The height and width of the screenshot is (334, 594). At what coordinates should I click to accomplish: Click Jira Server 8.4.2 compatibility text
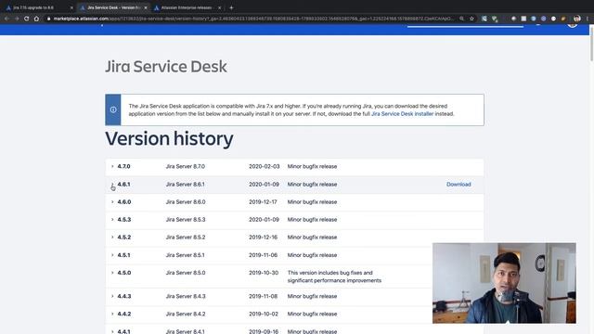tap(186, 314)
